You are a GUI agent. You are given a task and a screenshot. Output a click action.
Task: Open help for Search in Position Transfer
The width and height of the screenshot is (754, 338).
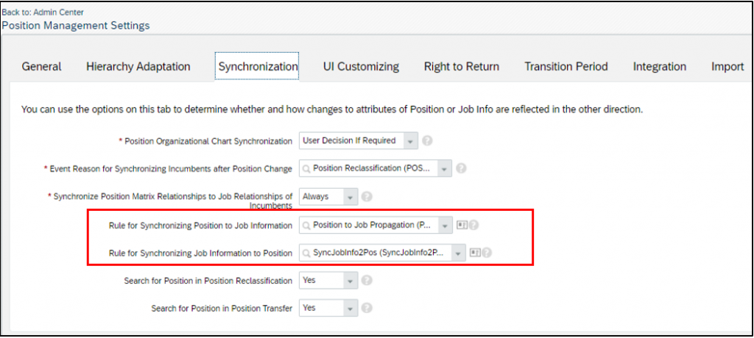tap(367, 308)
